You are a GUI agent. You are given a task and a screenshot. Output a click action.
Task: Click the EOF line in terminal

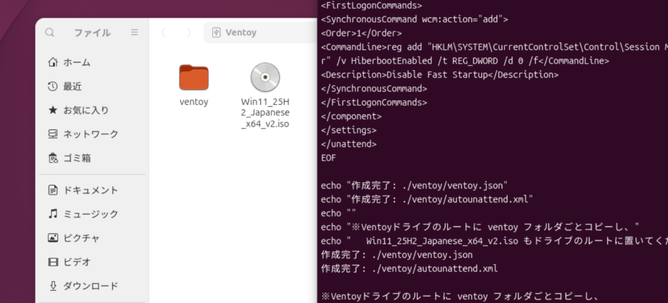coord(329,158)
